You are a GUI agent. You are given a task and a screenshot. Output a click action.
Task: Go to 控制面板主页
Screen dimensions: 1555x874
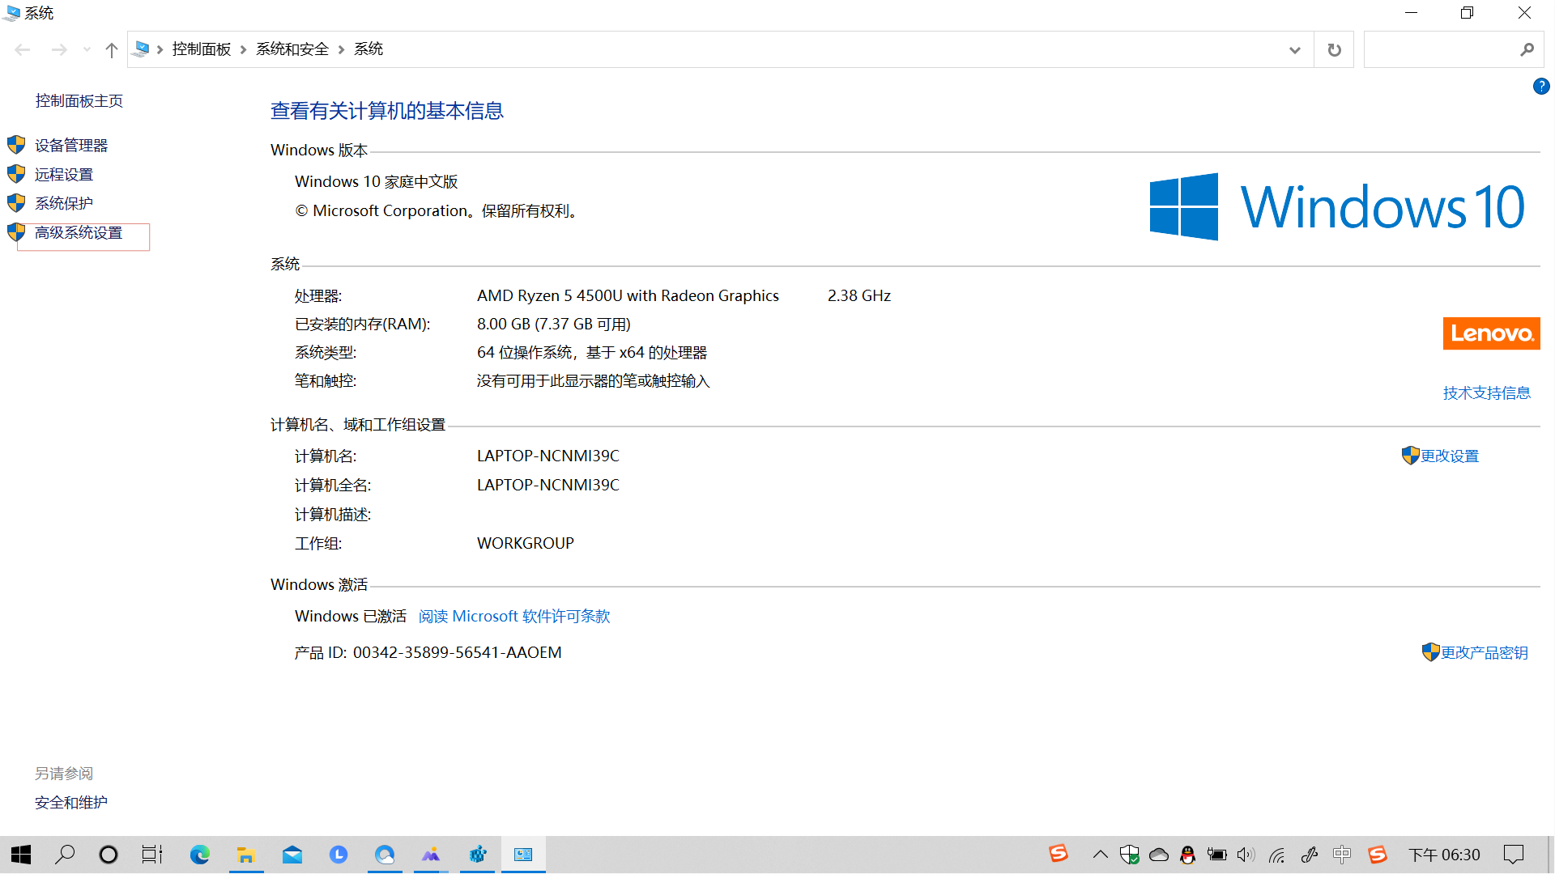click(79, 101)
